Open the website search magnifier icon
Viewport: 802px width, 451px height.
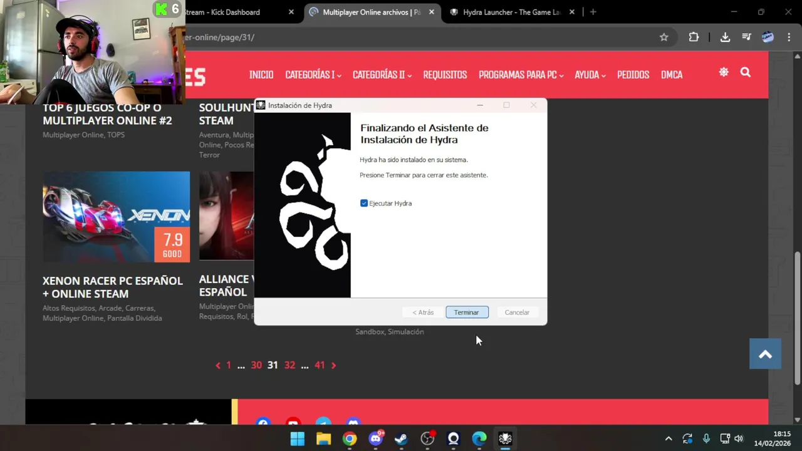pyautogui.click(x=746, y=72)
